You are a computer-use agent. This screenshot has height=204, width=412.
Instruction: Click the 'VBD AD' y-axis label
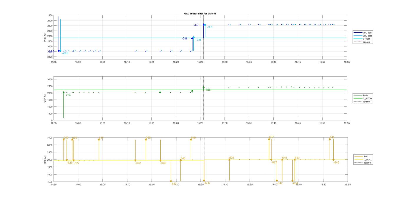(45, 37)
